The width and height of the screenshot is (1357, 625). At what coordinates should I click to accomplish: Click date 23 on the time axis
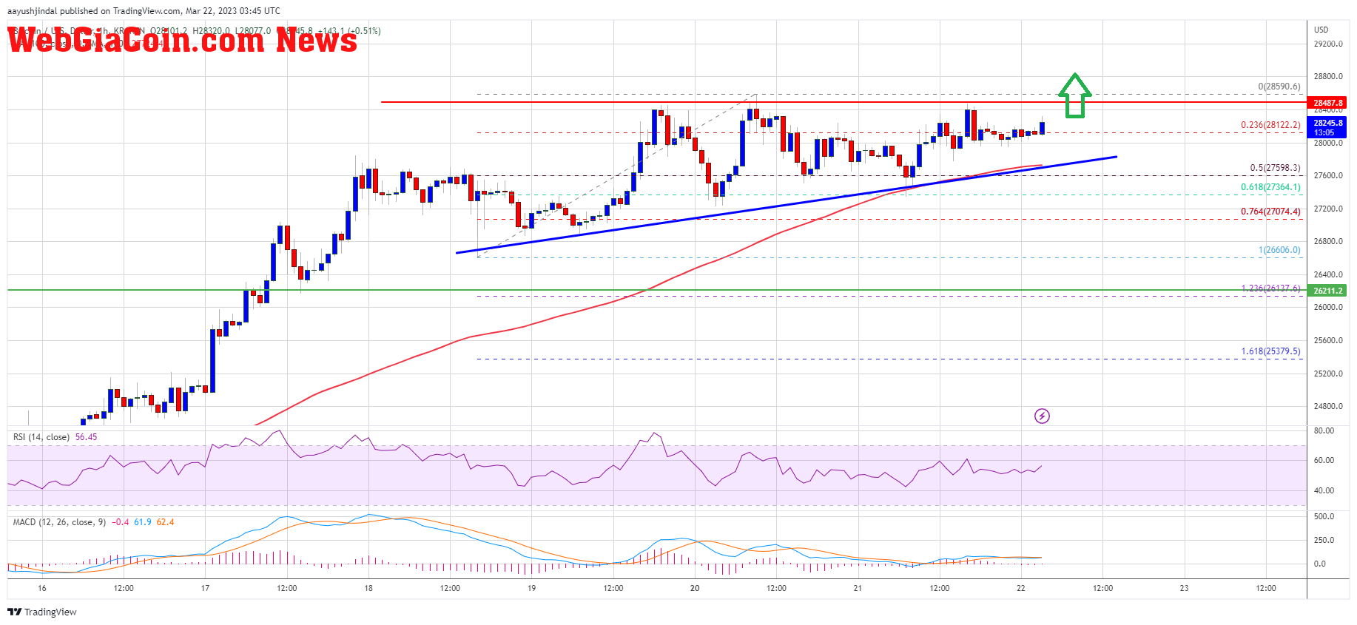pyautogui.click(x=1184, y=589)
